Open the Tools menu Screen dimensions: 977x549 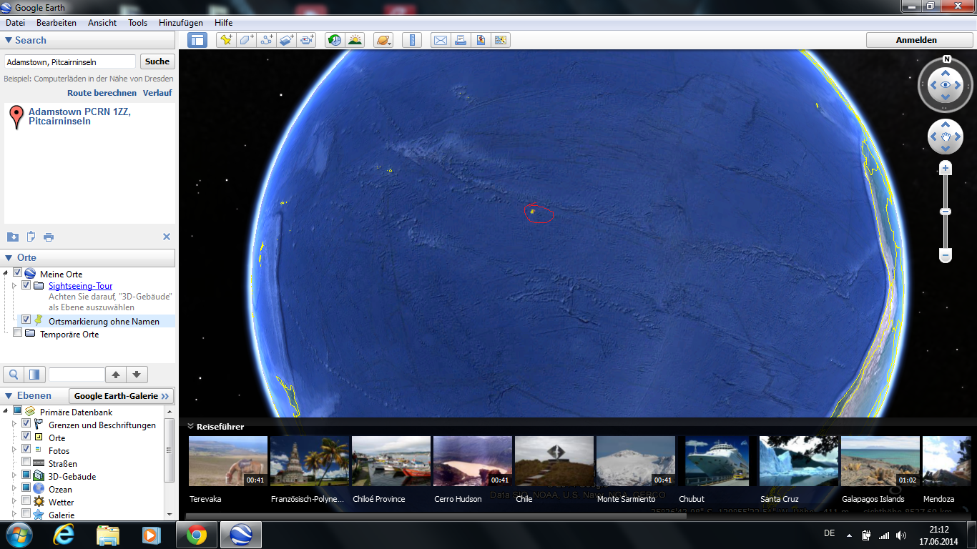coord(138,23)
